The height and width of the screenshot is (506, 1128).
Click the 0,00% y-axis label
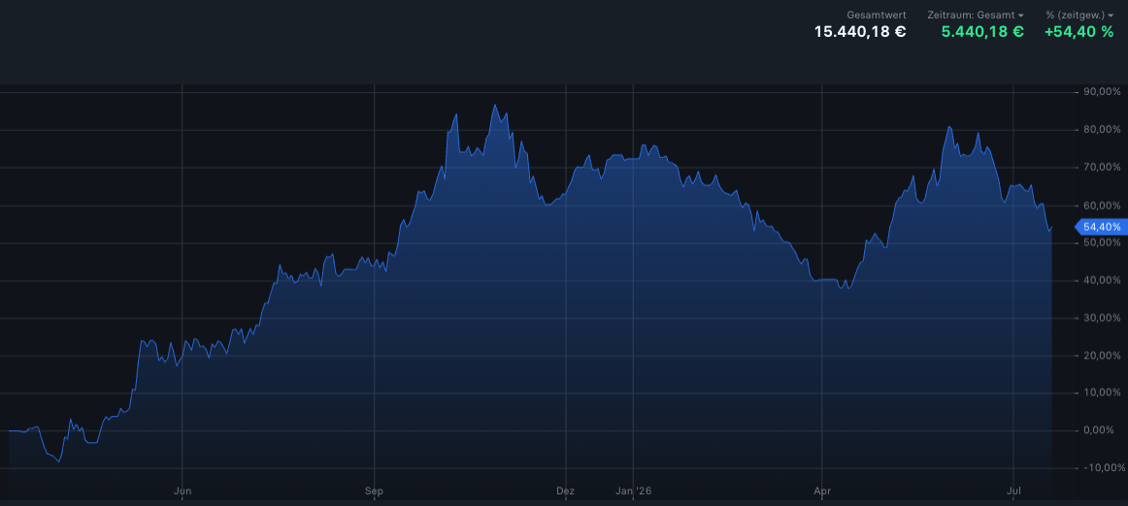click(x=1104, y=430)
